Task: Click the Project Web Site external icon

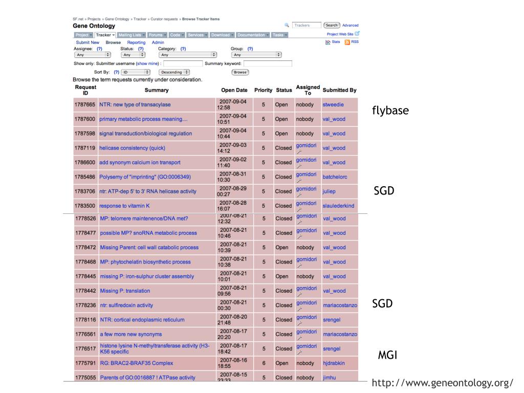Action: (357, 33)
